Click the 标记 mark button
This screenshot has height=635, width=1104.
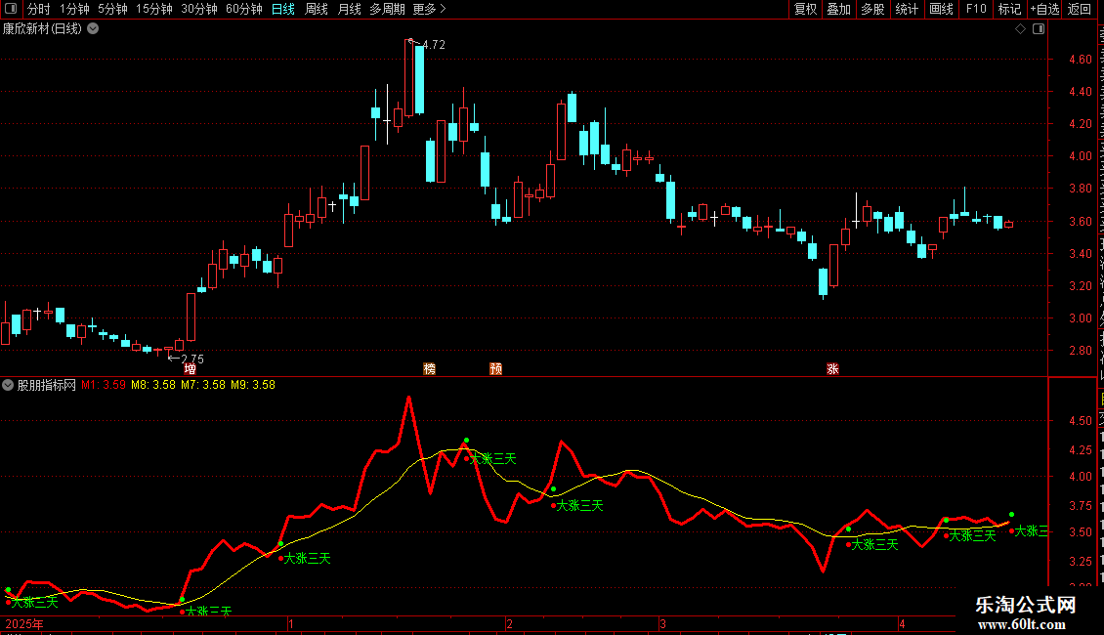(1009, 9)
